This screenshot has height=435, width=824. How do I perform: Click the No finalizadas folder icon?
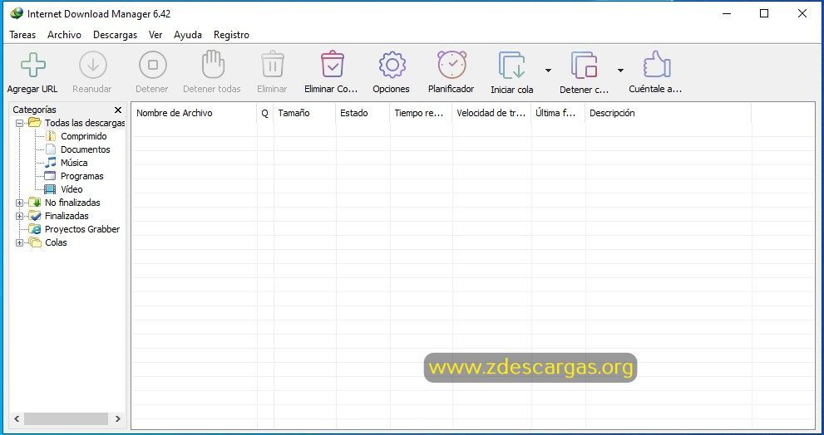[x=35, y=202]
